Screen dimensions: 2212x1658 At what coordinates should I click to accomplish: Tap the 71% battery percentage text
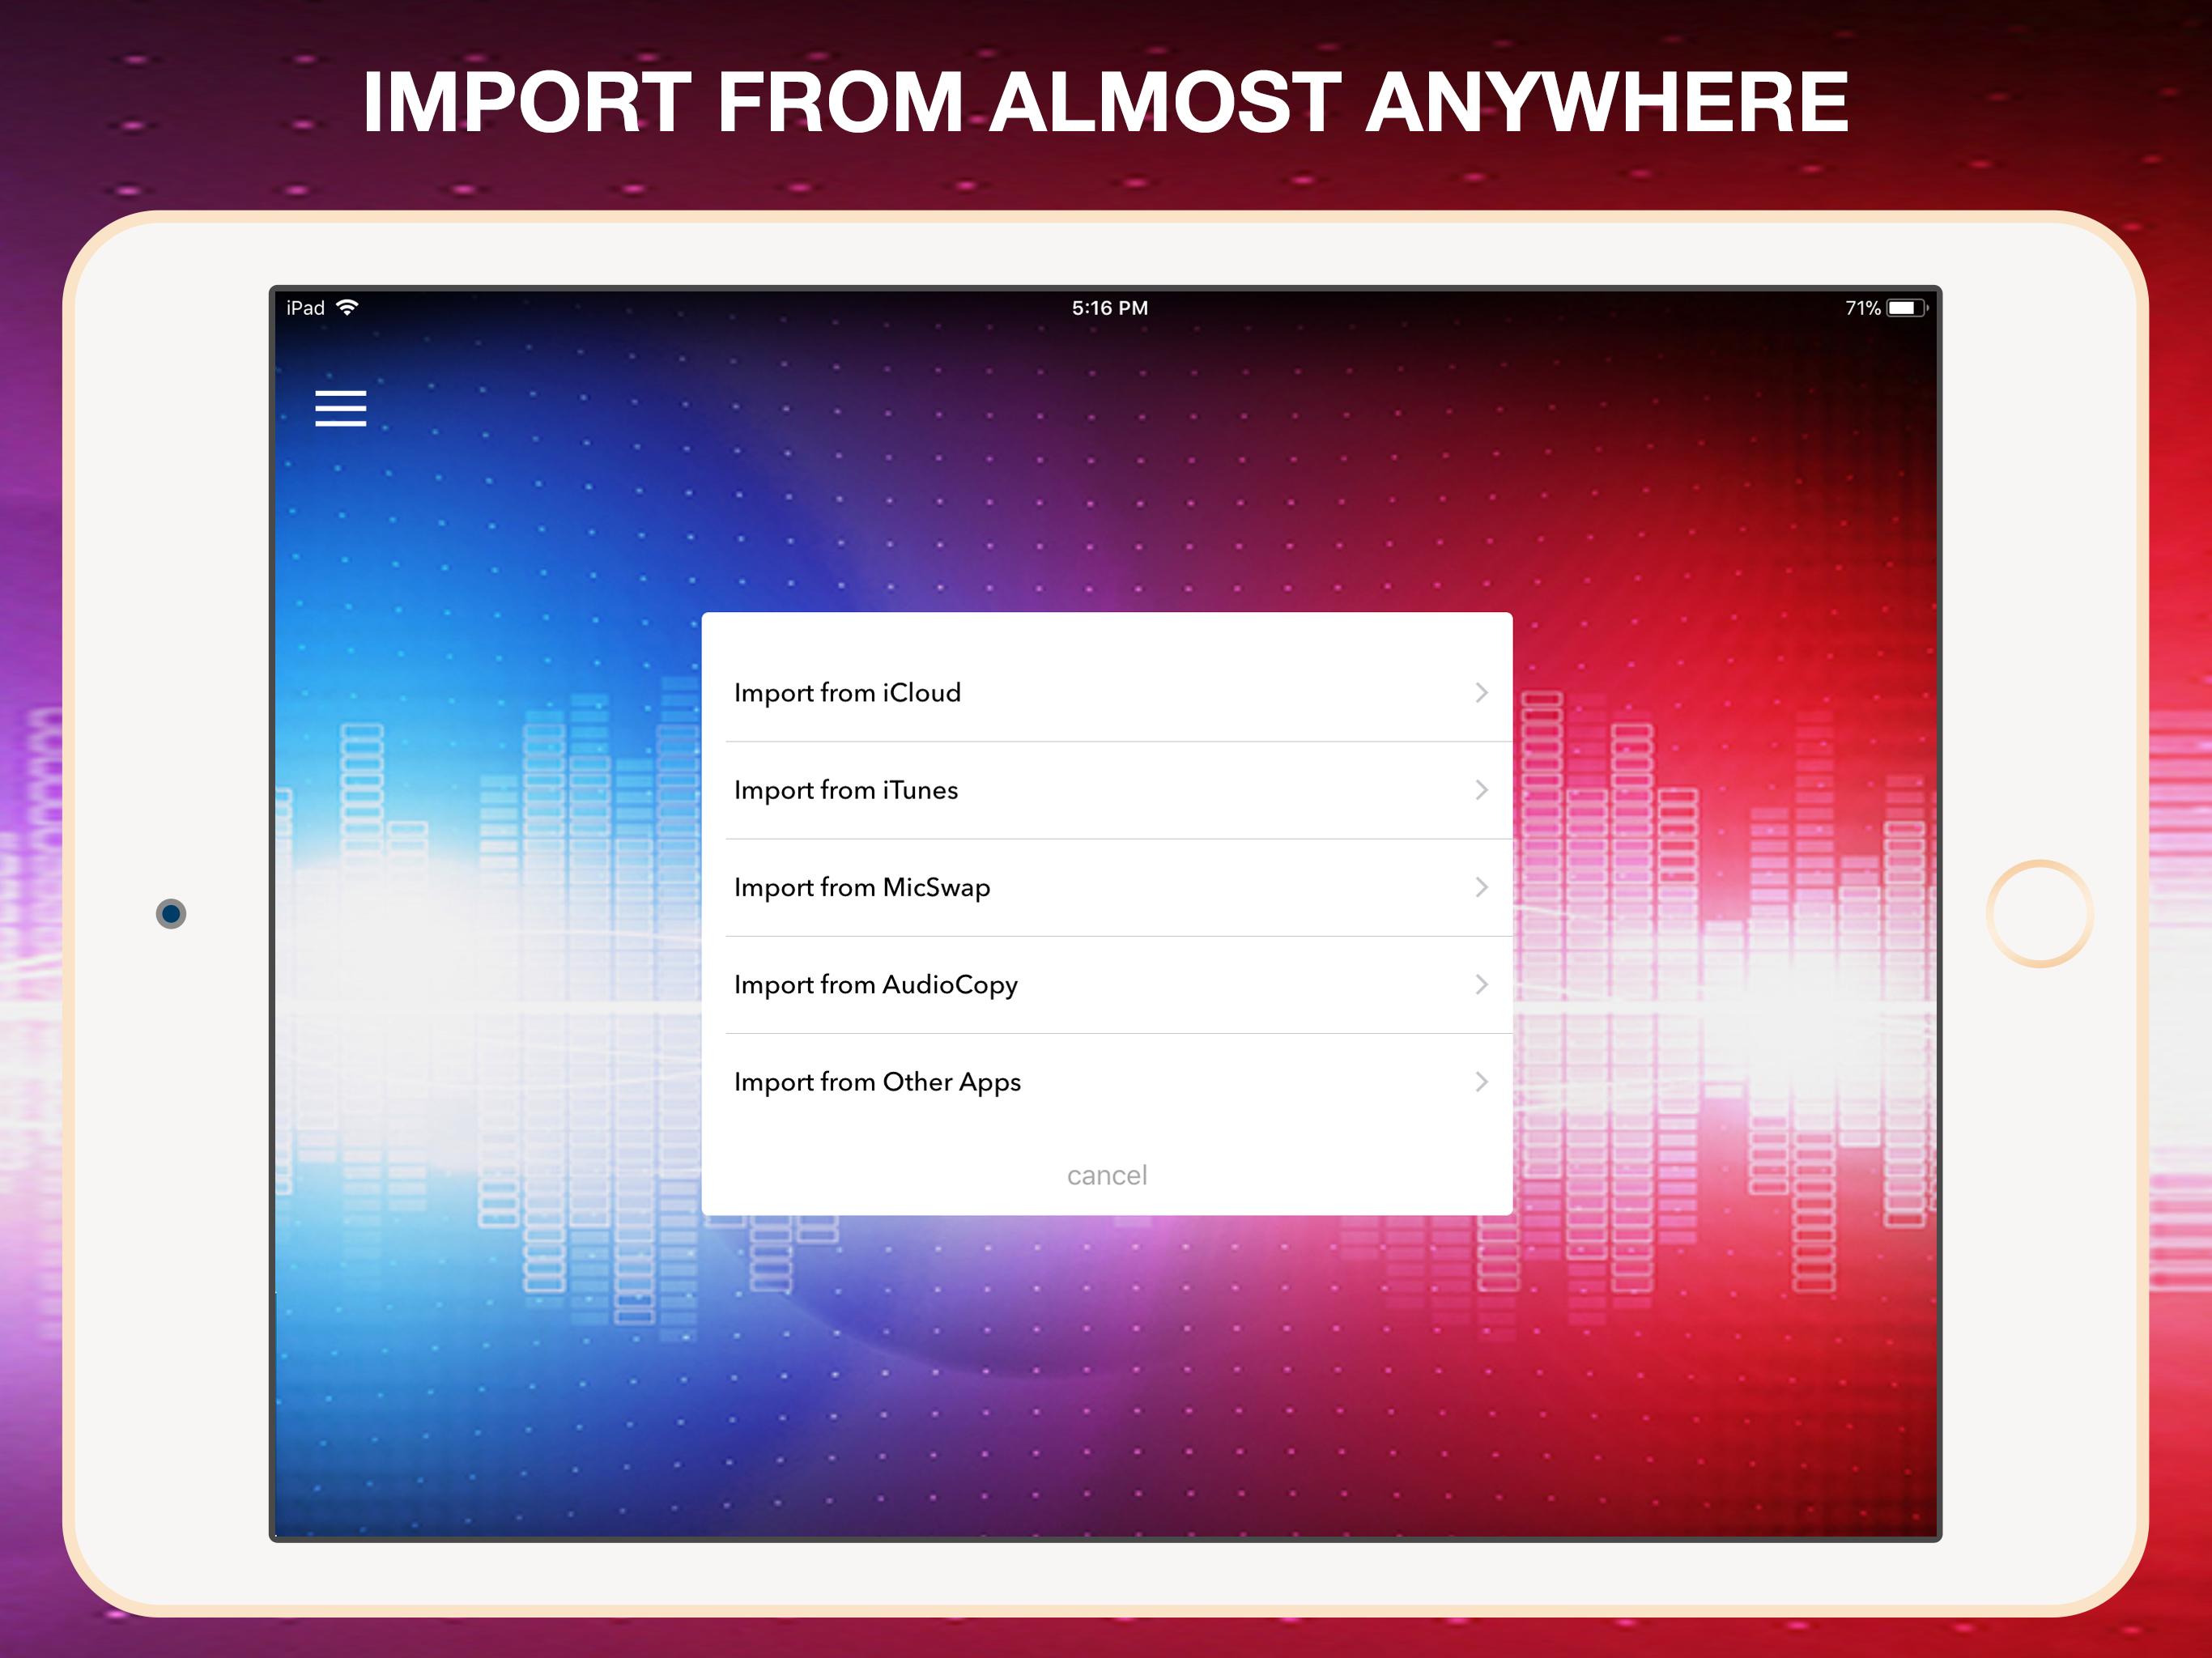click(x=1862, y=308)
